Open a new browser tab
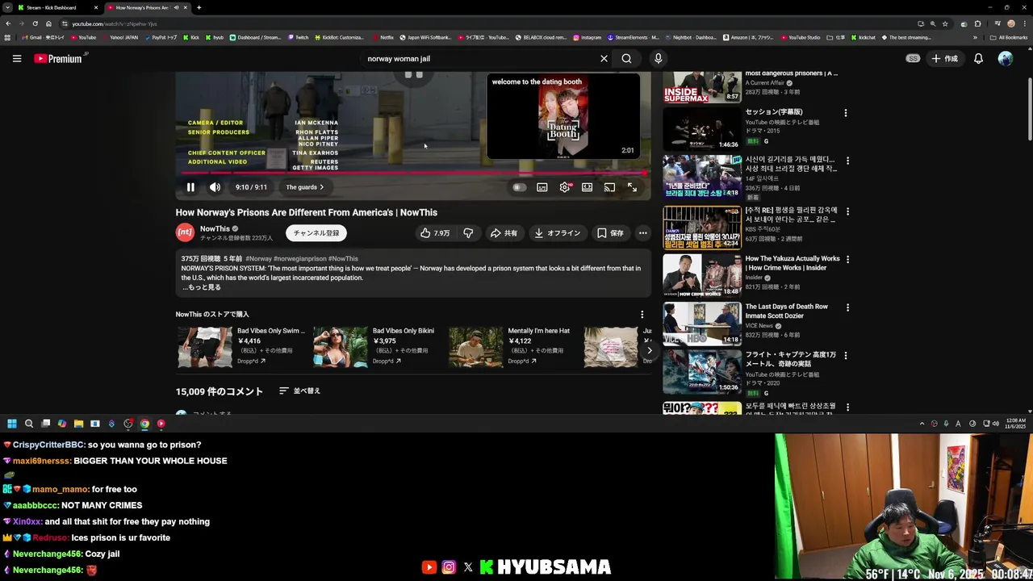Viewport: 1033px width, 581px height. pos(199,7)
